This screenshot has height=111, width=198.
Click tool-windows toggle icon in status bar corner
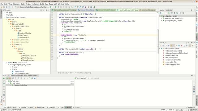[2, 110]
